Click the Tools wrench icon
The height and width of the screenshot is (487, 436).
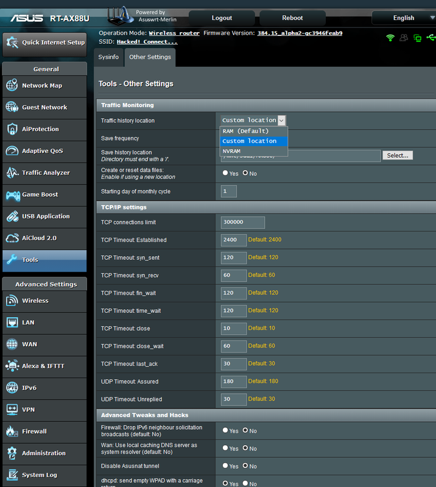(x=12, y=259)
